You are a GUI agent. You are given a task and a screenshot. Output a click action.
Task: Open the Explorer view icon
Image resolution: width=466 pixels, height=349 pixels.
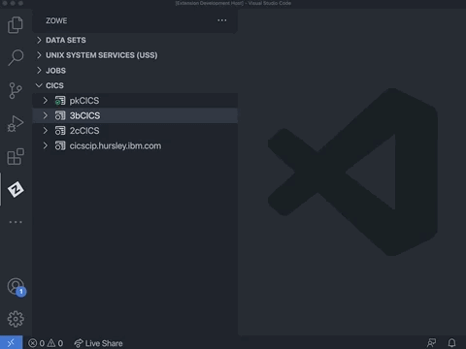(16, 25)
